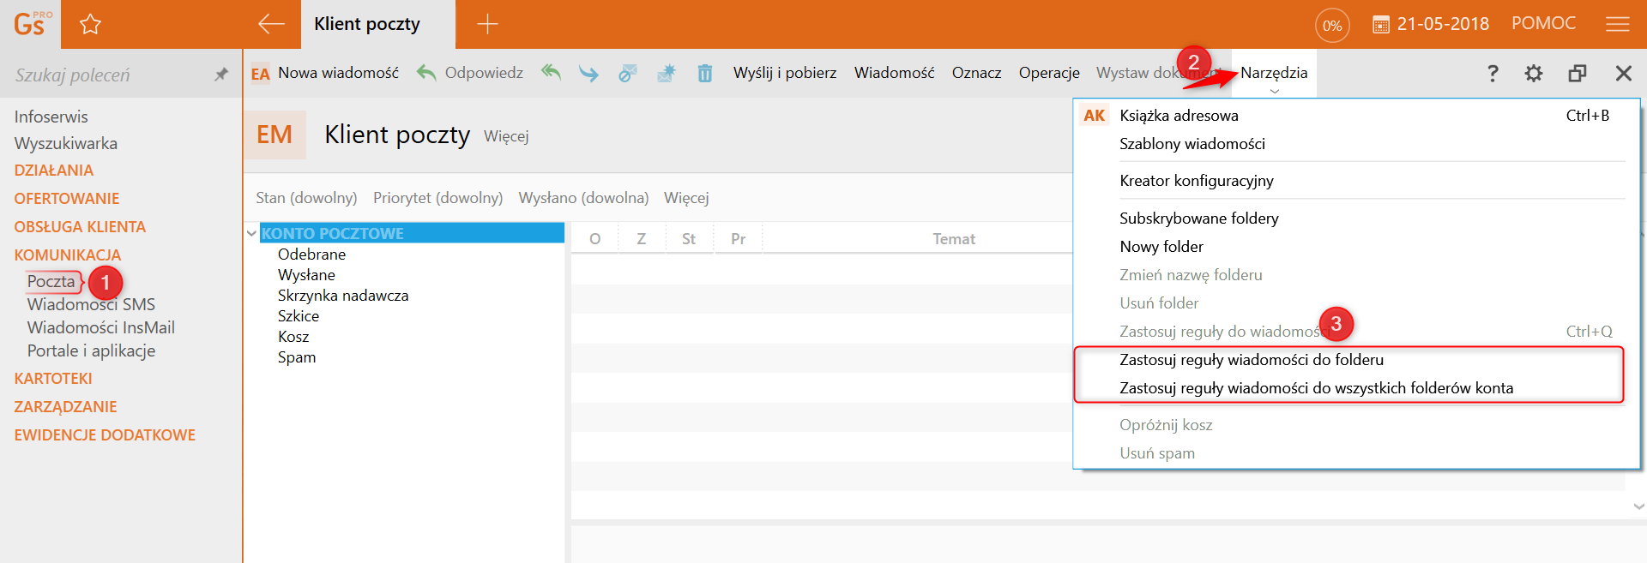Click the 0% progress indicator

pyautogui.click(x=1332, y=25)
